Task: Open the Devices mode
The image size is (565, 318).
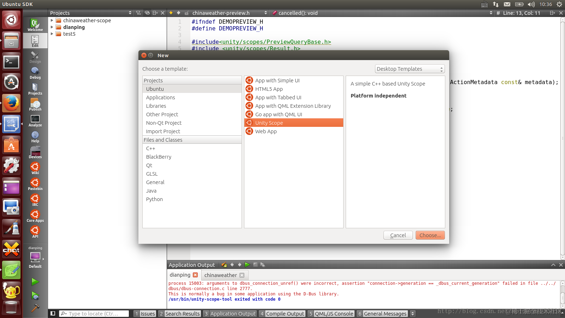Action: click(35, 152)
